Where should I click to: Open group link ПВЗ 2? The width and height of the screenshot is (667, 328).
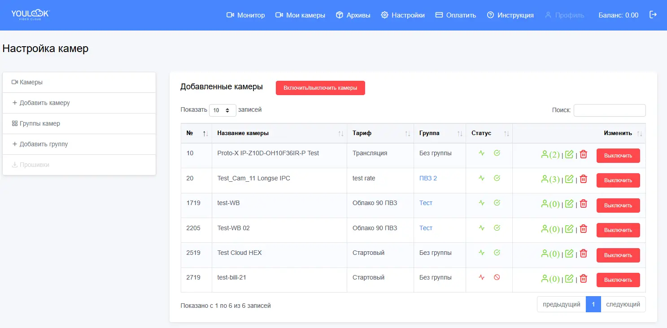(428, 178)
